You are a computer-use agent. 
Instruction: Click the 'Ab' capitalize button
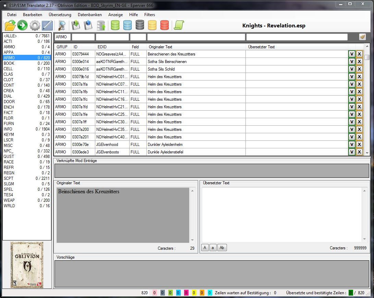point(222,248)
